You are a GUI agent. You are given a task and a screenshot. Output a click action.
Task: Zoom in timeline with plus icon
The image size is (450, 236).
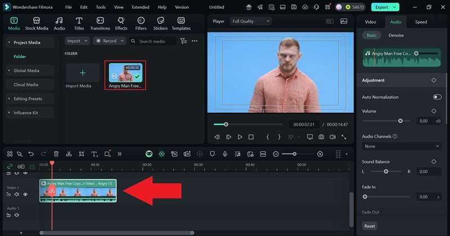320,154
